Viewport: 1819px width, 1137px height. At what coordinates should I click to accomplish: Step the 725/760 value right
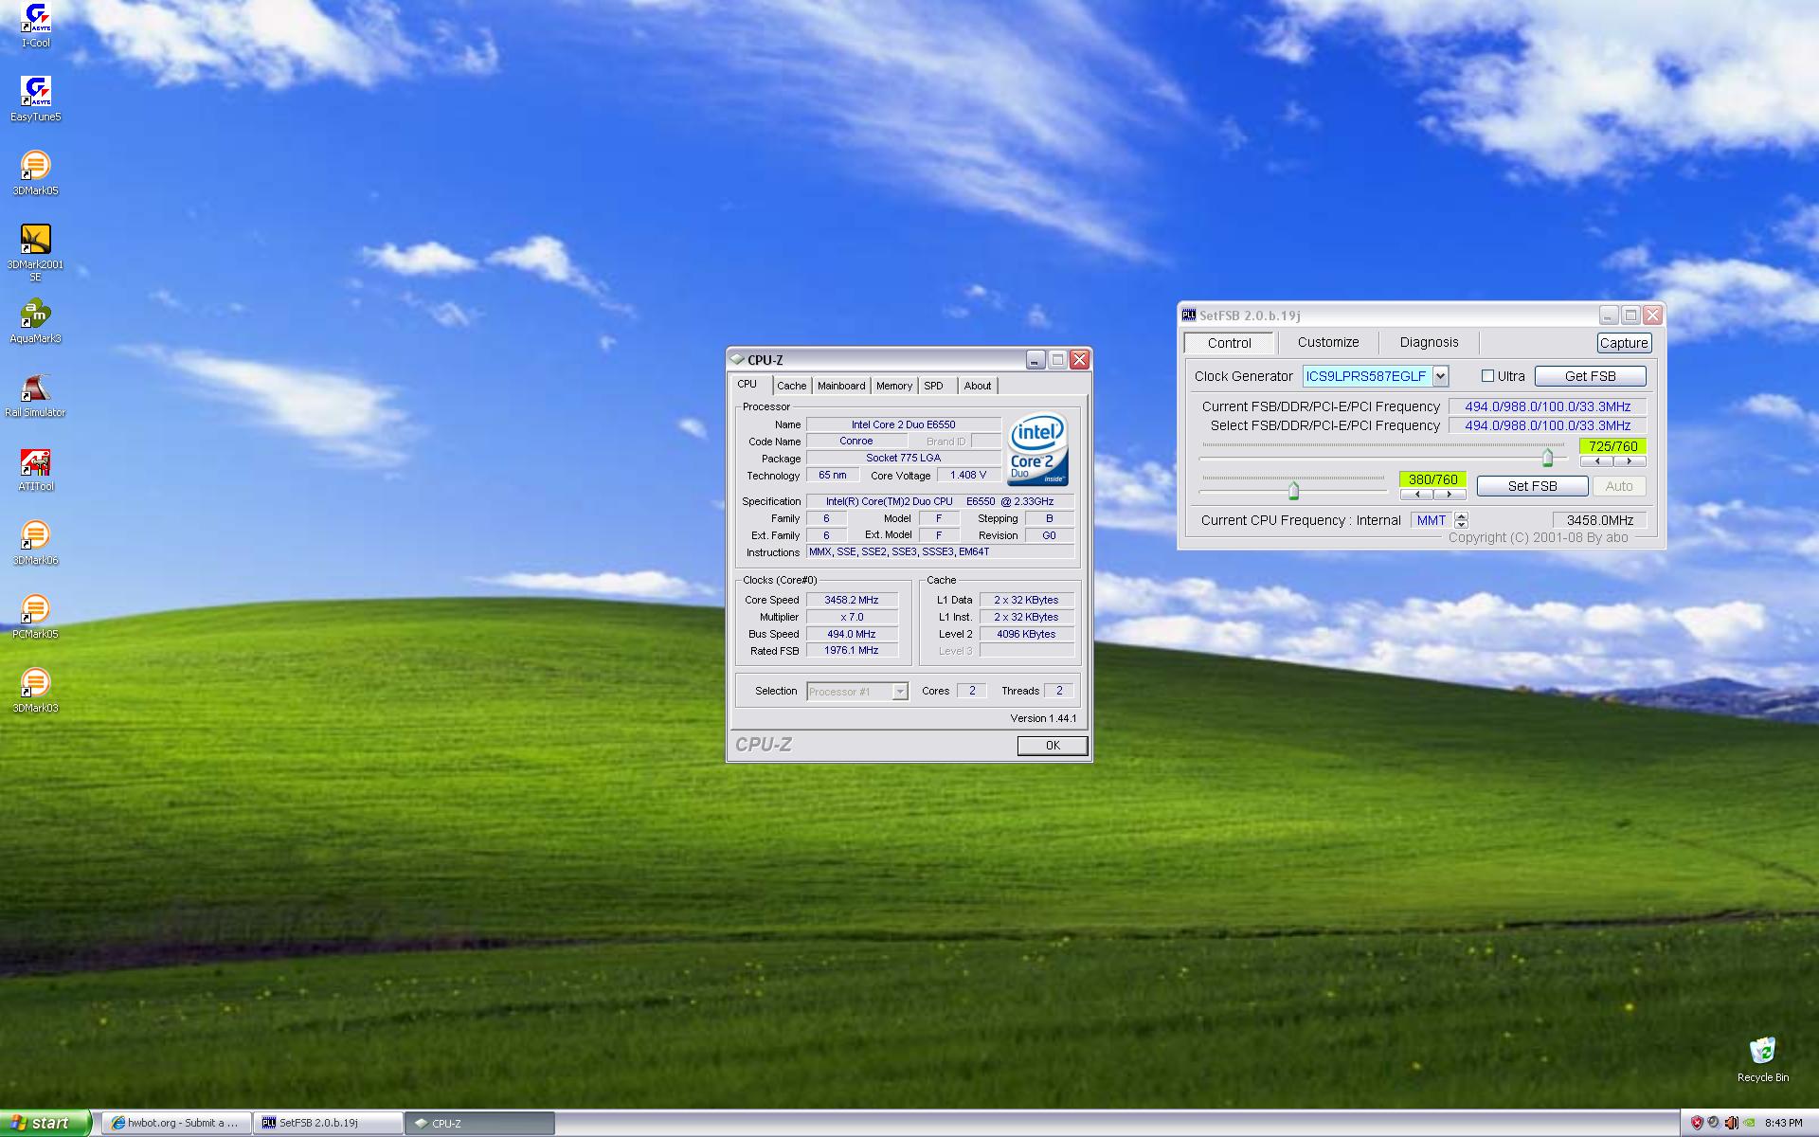click(x=1630, y=461)
